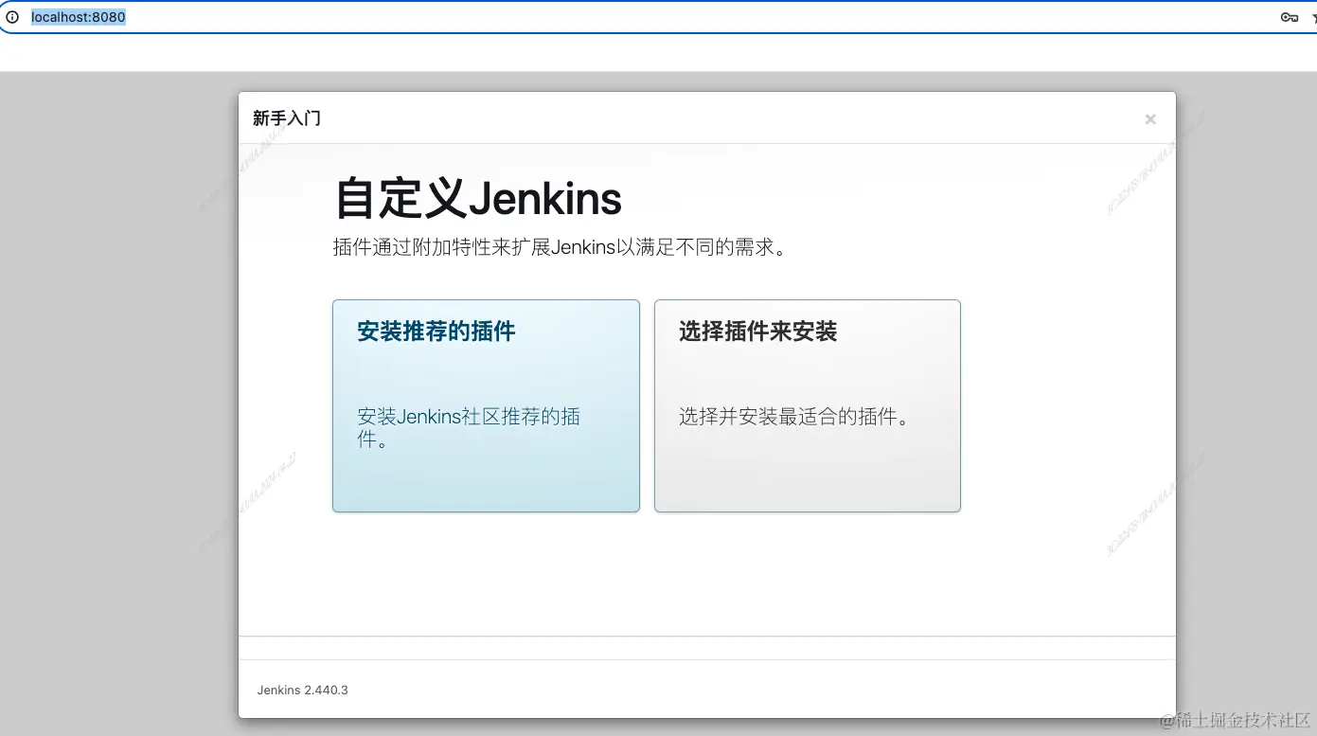Click the 新手入门 dialog title

(287, 118)
